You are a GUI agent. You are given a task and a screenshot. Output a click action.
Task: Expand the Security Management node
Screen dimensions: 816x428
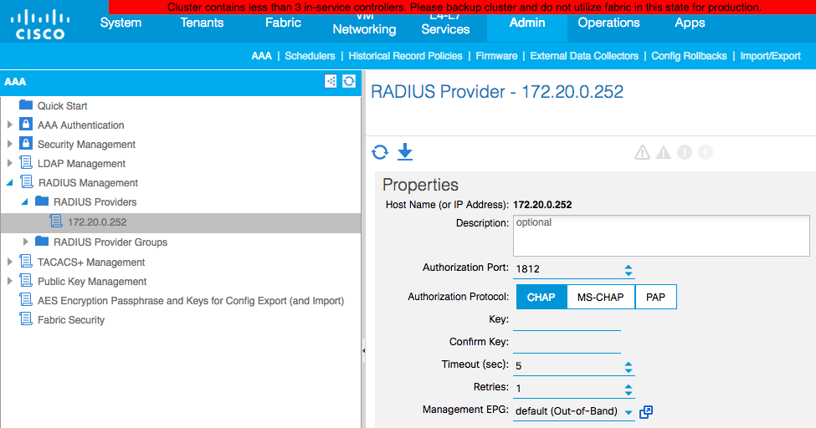tap(10, 144)
